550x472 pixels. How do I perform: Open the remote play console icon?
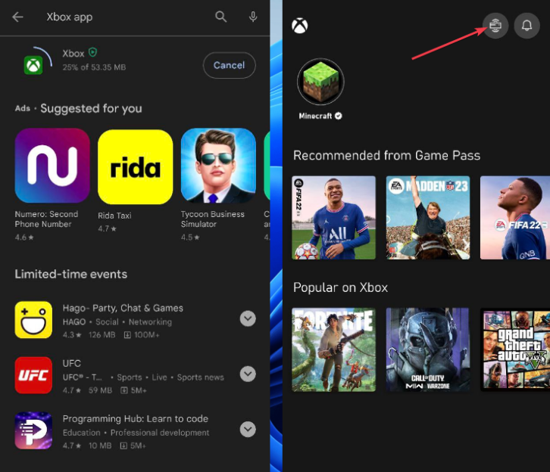click(495, 26)
